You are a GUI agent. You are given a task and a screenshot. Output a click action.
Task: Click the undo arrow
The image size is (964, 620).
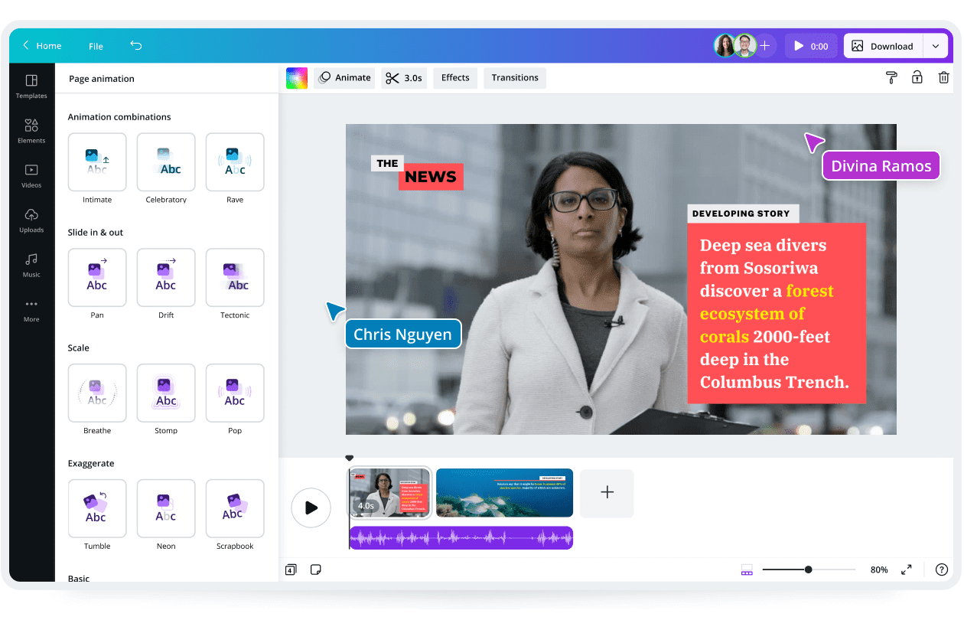click(x=136, y=46)
